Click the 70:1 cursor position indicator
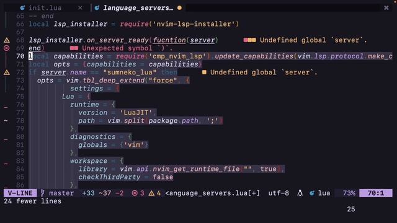This screenshot has width=397, height=223. 376,193
